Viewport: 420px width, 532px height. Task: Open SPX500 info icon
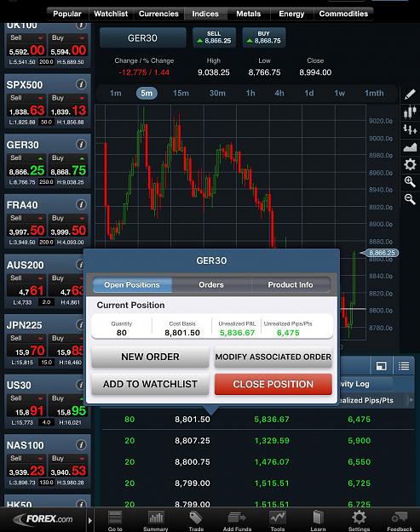point(81,84)
